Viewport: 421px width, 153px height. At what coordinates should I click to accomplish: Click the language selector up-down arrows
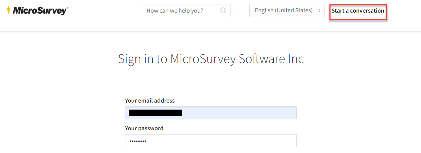pyautogui.click(x=319, y=11)
